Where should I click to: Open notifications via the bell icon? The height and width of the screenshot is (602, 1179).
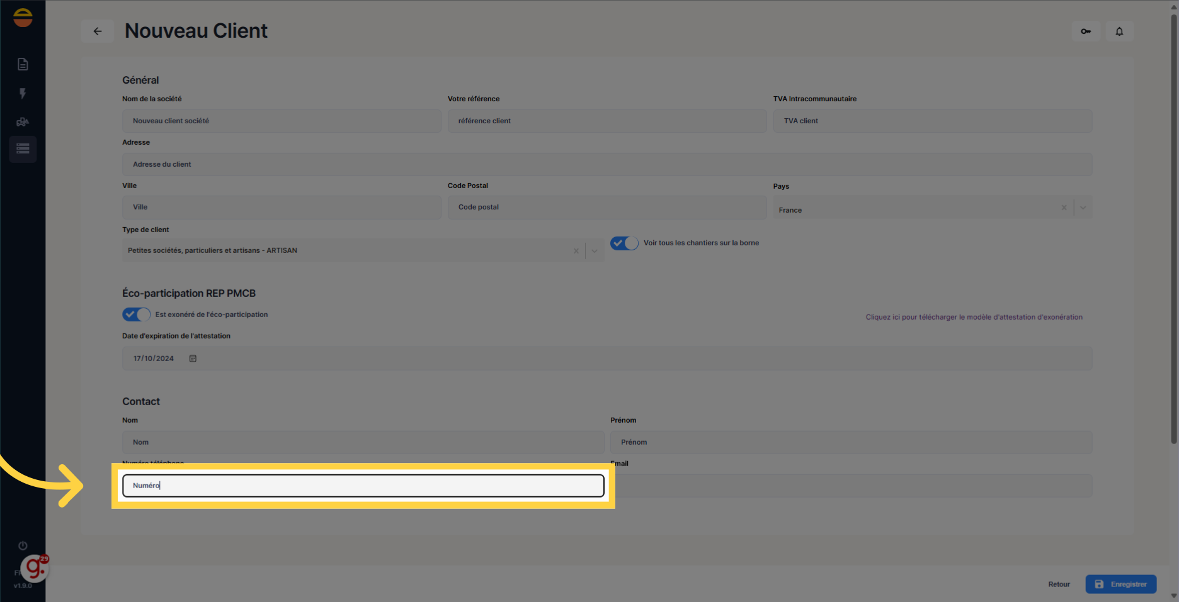pyautogui.click(x=1119, y=31)
